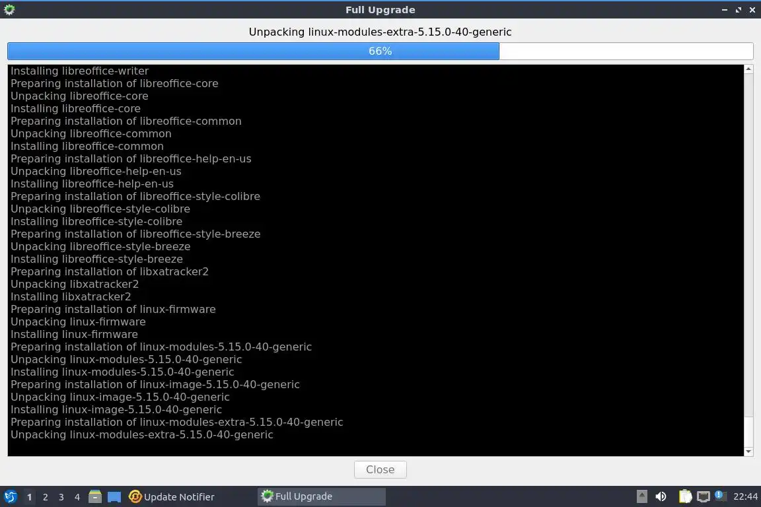Select Full Upgrade taskbar entry
This screenshot has height=507, width=761.
point(321,496)
